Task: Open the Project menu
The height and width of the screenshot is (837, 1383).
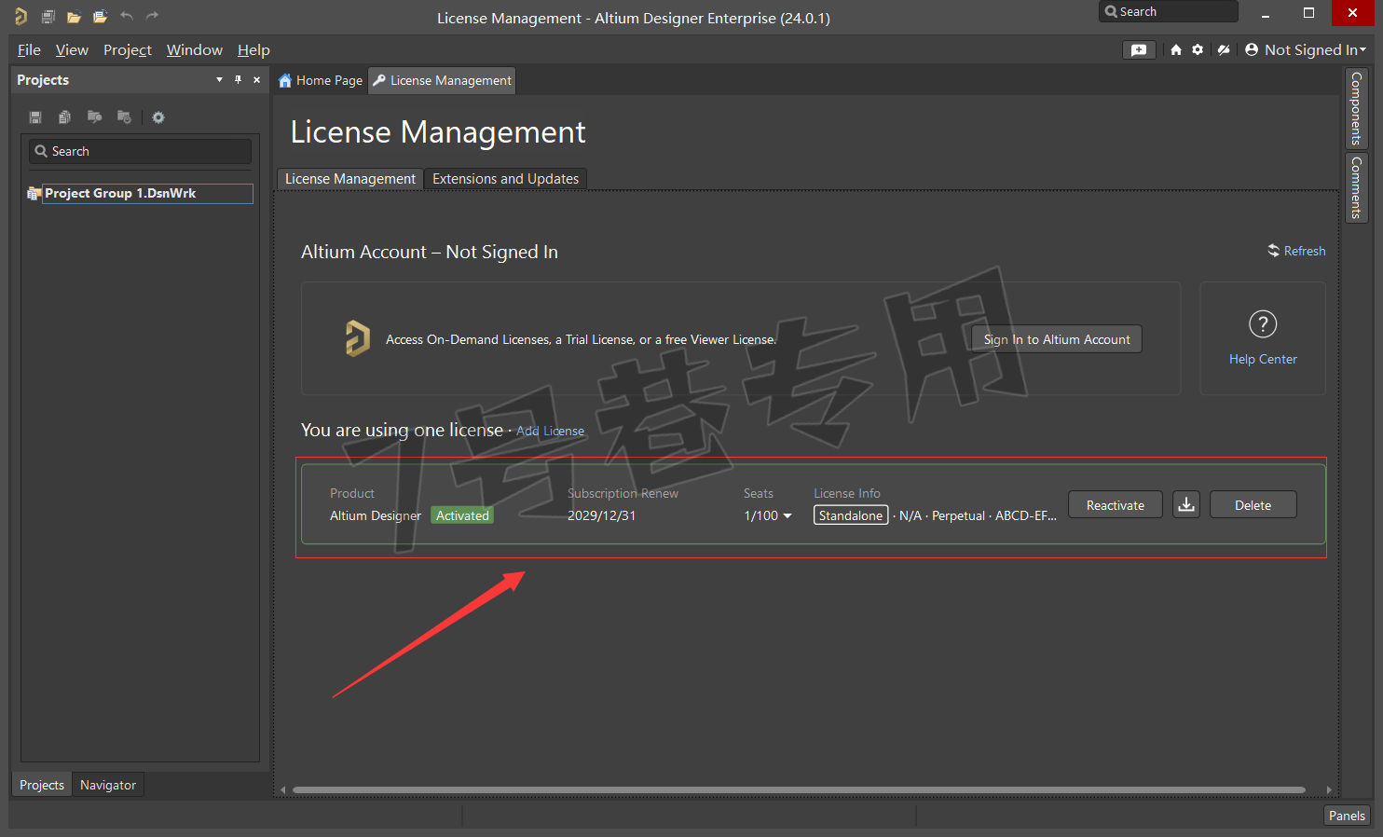Action: (x=128, y=50)
